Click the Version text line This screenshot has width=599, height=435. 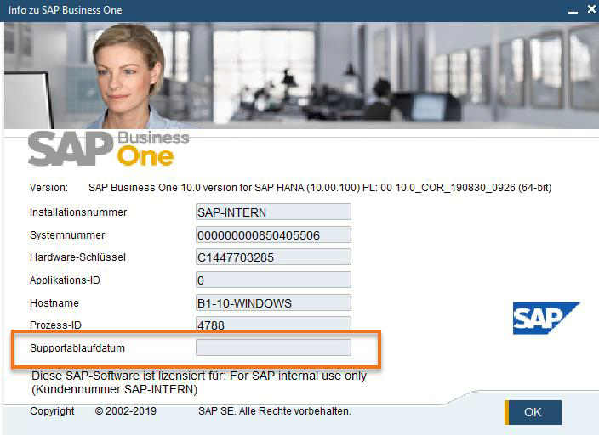click(290, 188)
